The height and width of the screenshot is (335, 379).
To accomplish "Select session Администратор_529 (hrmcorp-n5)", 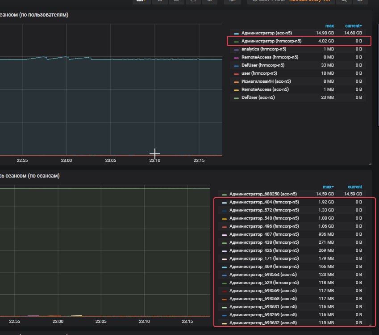I will [264, 283].
